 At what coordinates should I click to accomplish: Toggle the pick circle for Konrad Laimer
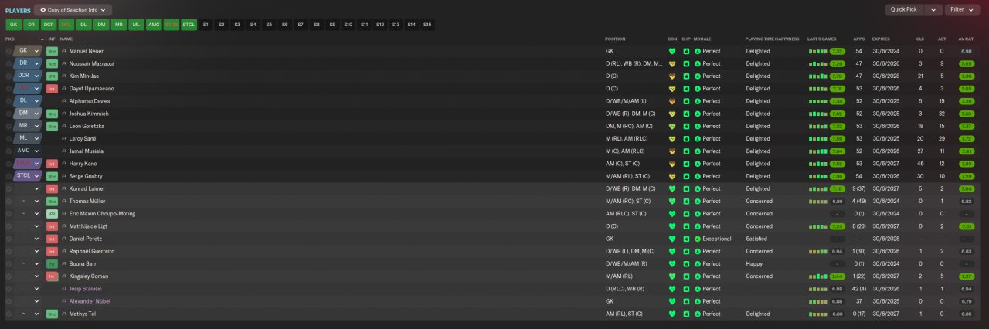(8, 188)
